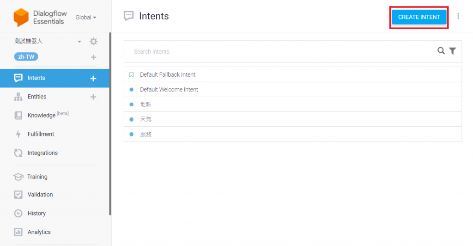
Task: Open the intents filter funnel icon
Action: point(453,51)
